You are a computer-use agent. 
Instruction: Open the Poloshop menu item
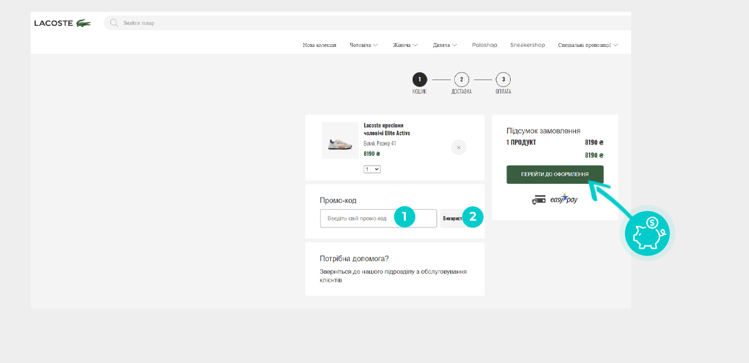pos(484,45)
